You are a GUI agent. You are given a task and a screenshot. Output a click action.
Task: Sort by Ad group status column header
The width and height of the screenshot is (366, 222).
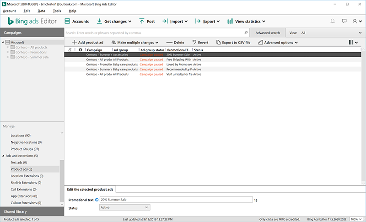tap(152, 50)
